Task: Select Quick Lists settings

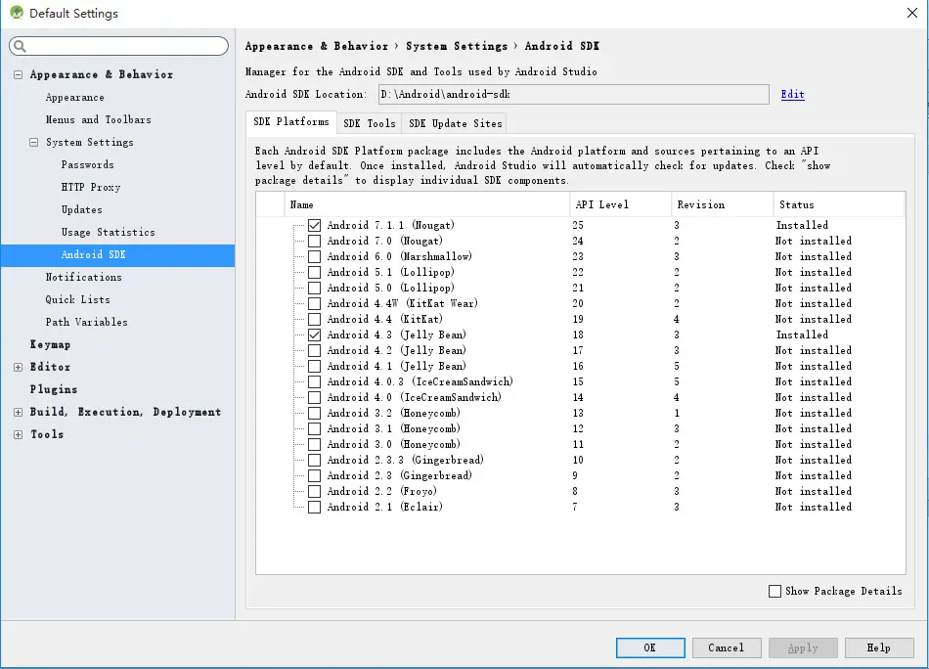Action: point(77,300)
